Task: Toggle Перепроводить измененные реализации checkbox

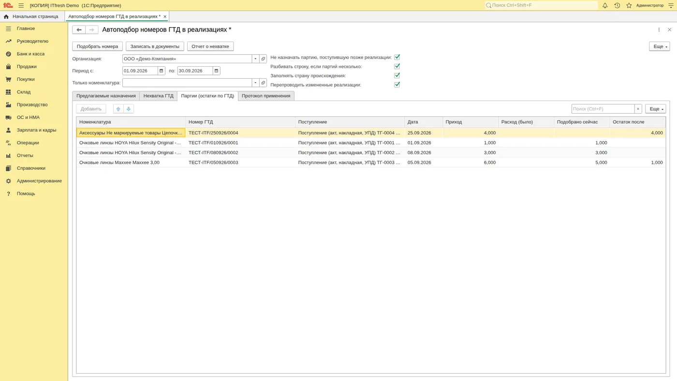Action: click(x=397, y=85)
